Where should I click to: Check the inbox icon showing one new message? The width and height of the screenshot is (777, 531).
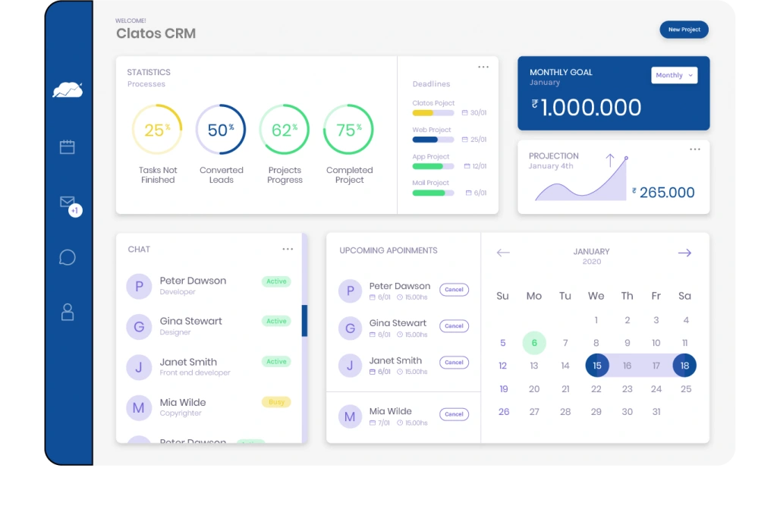pos(67,202)
